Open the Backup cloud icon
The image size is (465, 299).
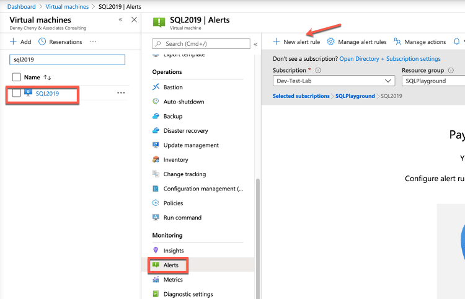pos(156,116)
